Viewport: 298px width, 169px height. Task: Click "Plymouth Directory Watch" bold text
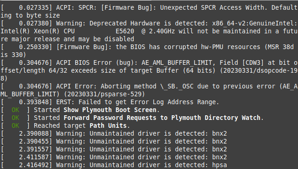[216, 118]
